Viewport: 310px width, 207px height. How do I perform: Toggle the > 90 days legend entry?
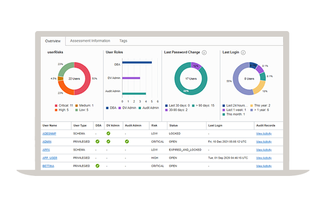point(191,105)
